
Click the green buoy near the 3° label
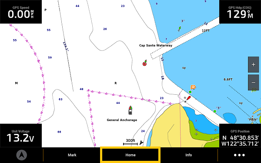179,29
